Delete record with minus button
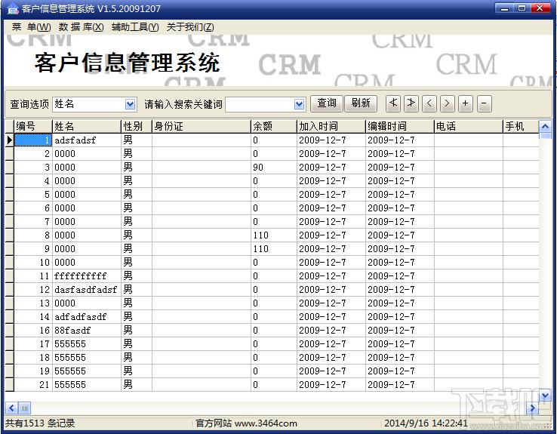The image size is (557, 434). tap(485, 103)
